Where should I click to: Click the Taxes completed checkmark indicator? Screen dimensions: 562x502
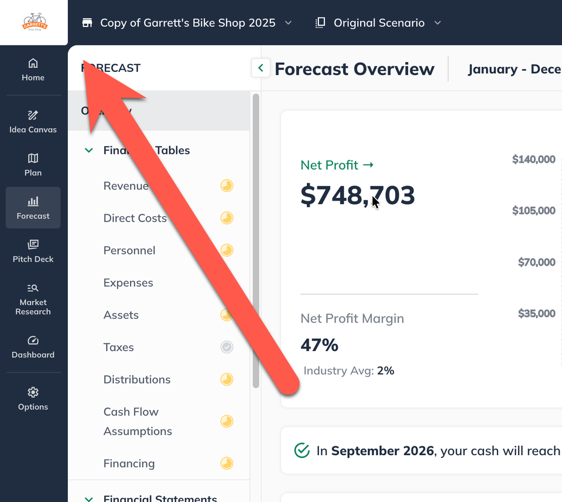(x=227, y=347)
